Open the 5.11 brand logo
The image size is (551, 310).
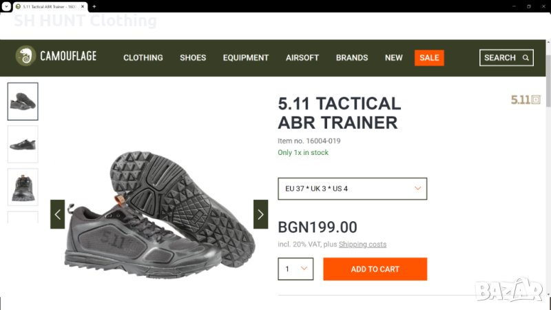click(526, 99)
